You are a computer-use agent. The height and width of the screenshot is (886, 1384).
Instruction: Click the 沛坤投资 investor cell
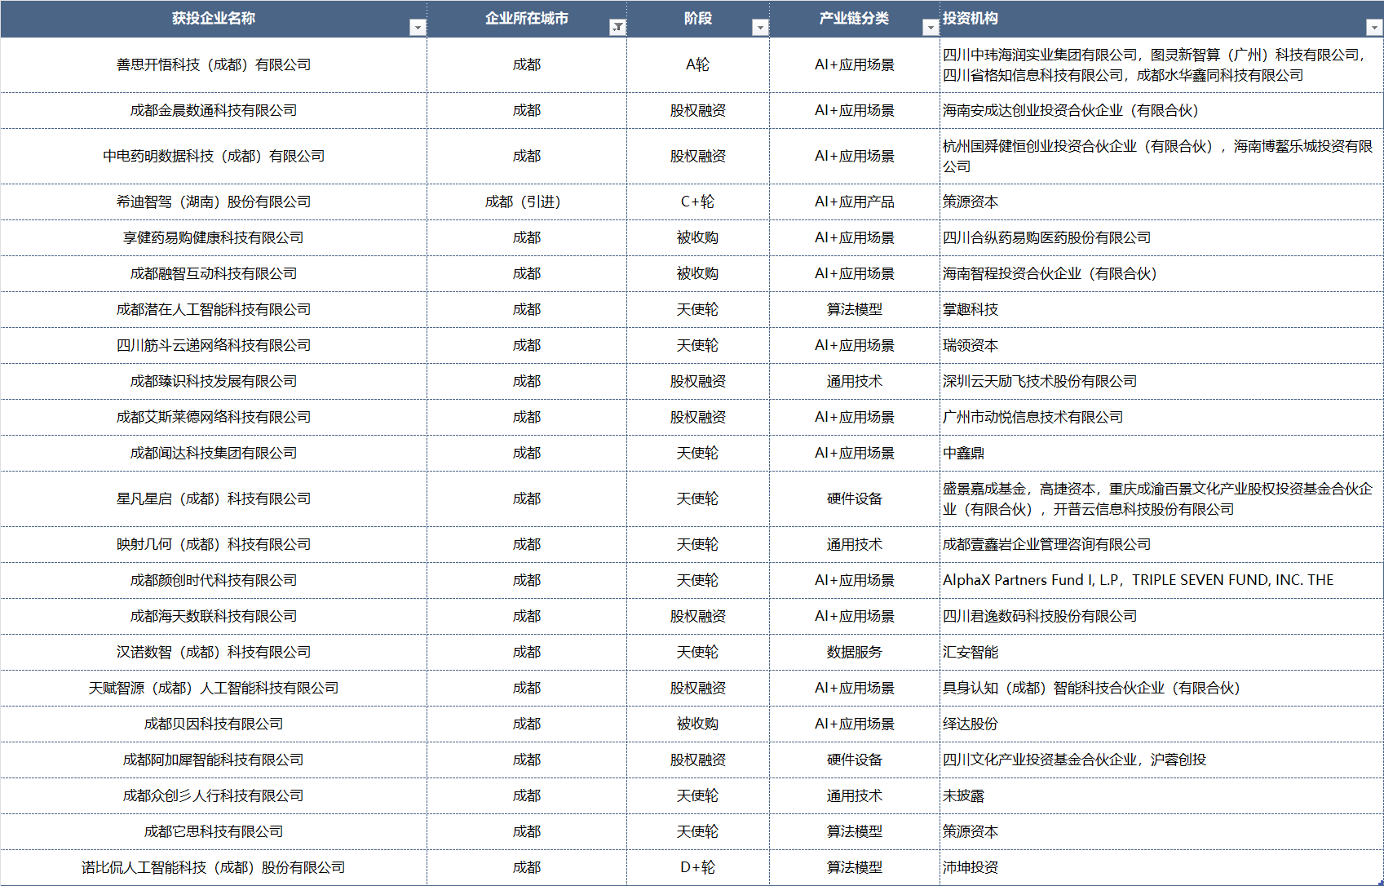971,867
